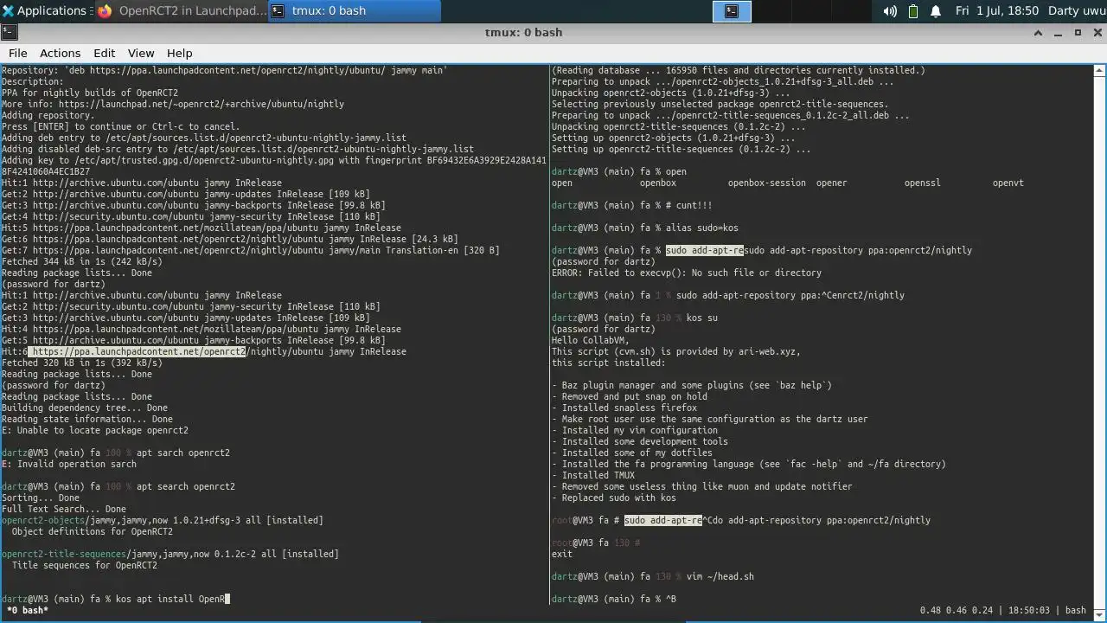The height and width of the screenshot is (623, 1107).
Task: Click the green 'openrct2-objects' package name
Action: click(43, 520)
